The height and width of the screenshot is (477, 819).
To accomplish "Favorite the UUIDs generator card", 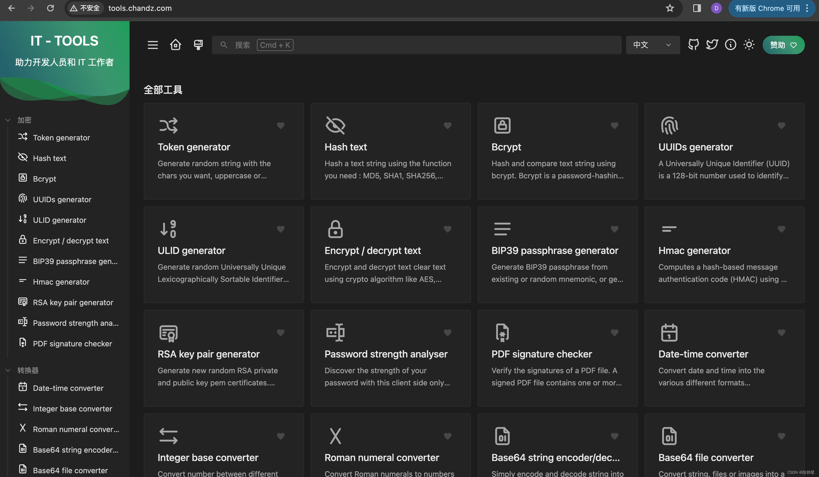I will point(781,125).
